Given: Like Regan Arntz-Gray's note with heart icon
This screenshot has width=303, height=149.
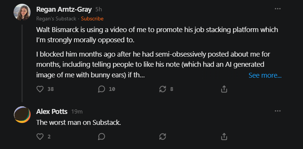Looking at the screenshot, I should [x=40, y=89].
